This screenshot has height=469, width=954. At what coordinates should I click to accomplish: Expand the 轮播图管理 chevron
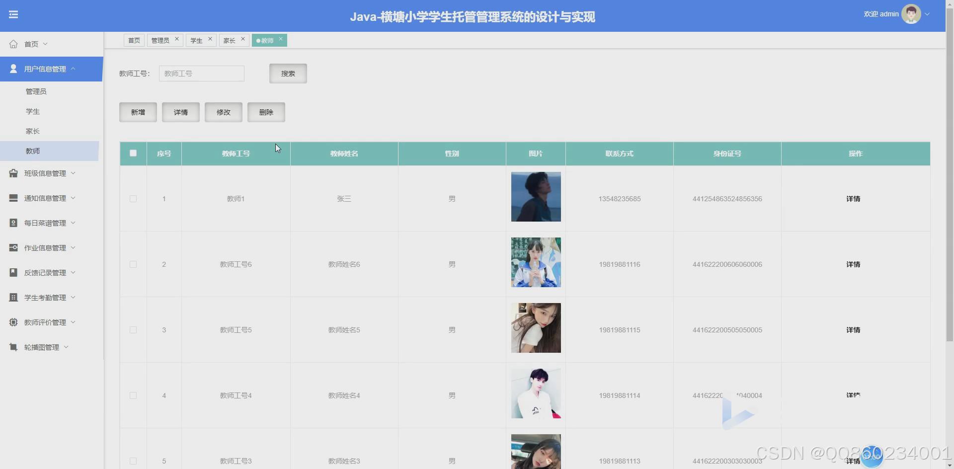pyautogui.click(x=66, y=347)
